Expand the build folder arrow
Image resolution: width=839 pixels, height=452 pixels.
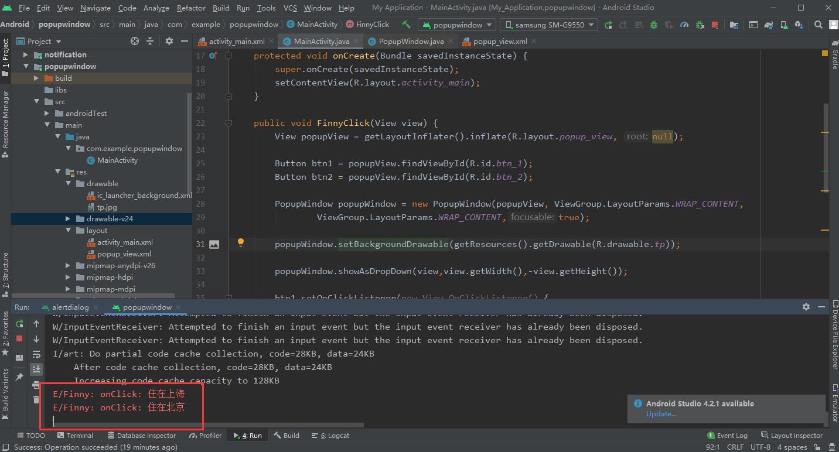pyautogui.click(x=36, y=78)
